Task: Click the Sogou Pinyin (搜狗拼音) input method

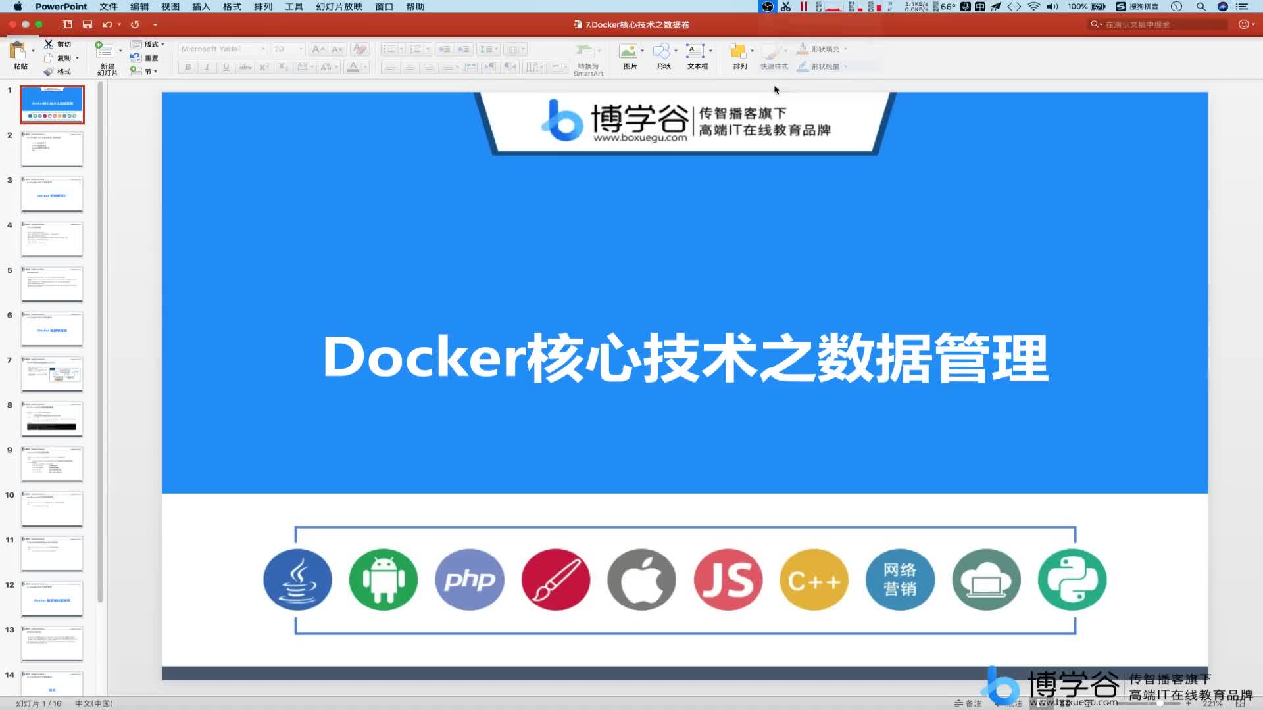Action: click(x=1137, y=7)
